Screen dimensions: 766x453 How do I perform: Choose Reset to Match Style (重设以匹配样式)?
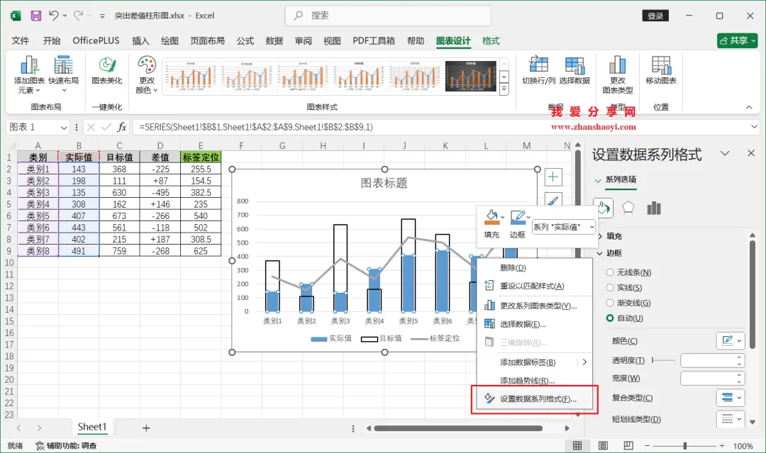[x=535, y=286]
